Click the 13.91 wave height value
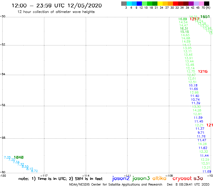Image resolution: width=213 pixels, height=187 pixels. (x=189, y=58)
